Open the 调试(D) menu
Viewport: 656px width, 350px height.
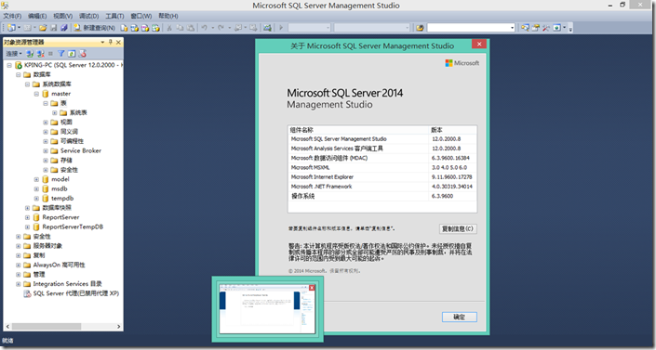pyautogui.click(x=88, y=16)
